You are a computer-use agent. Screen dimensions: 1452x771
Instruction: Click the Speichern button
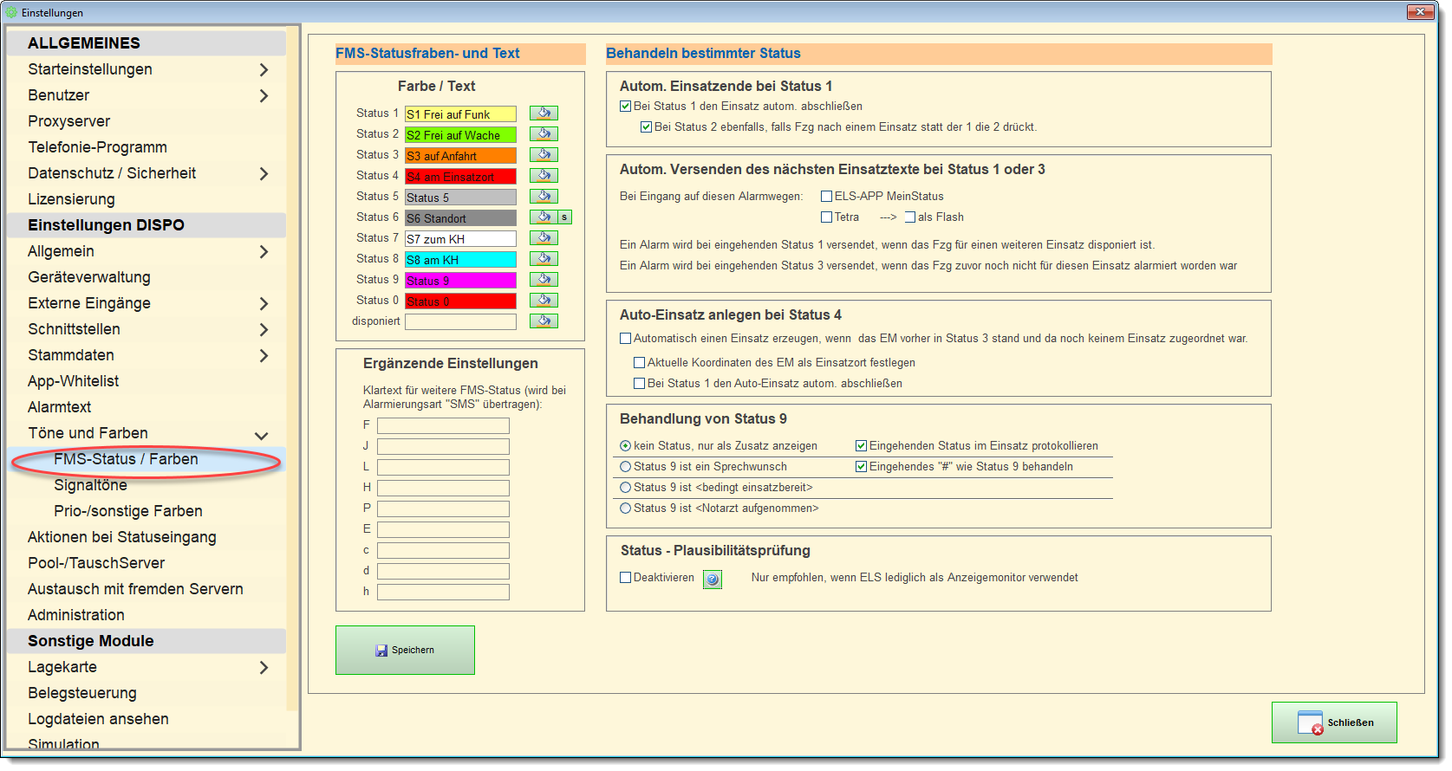tap(405, 651)
